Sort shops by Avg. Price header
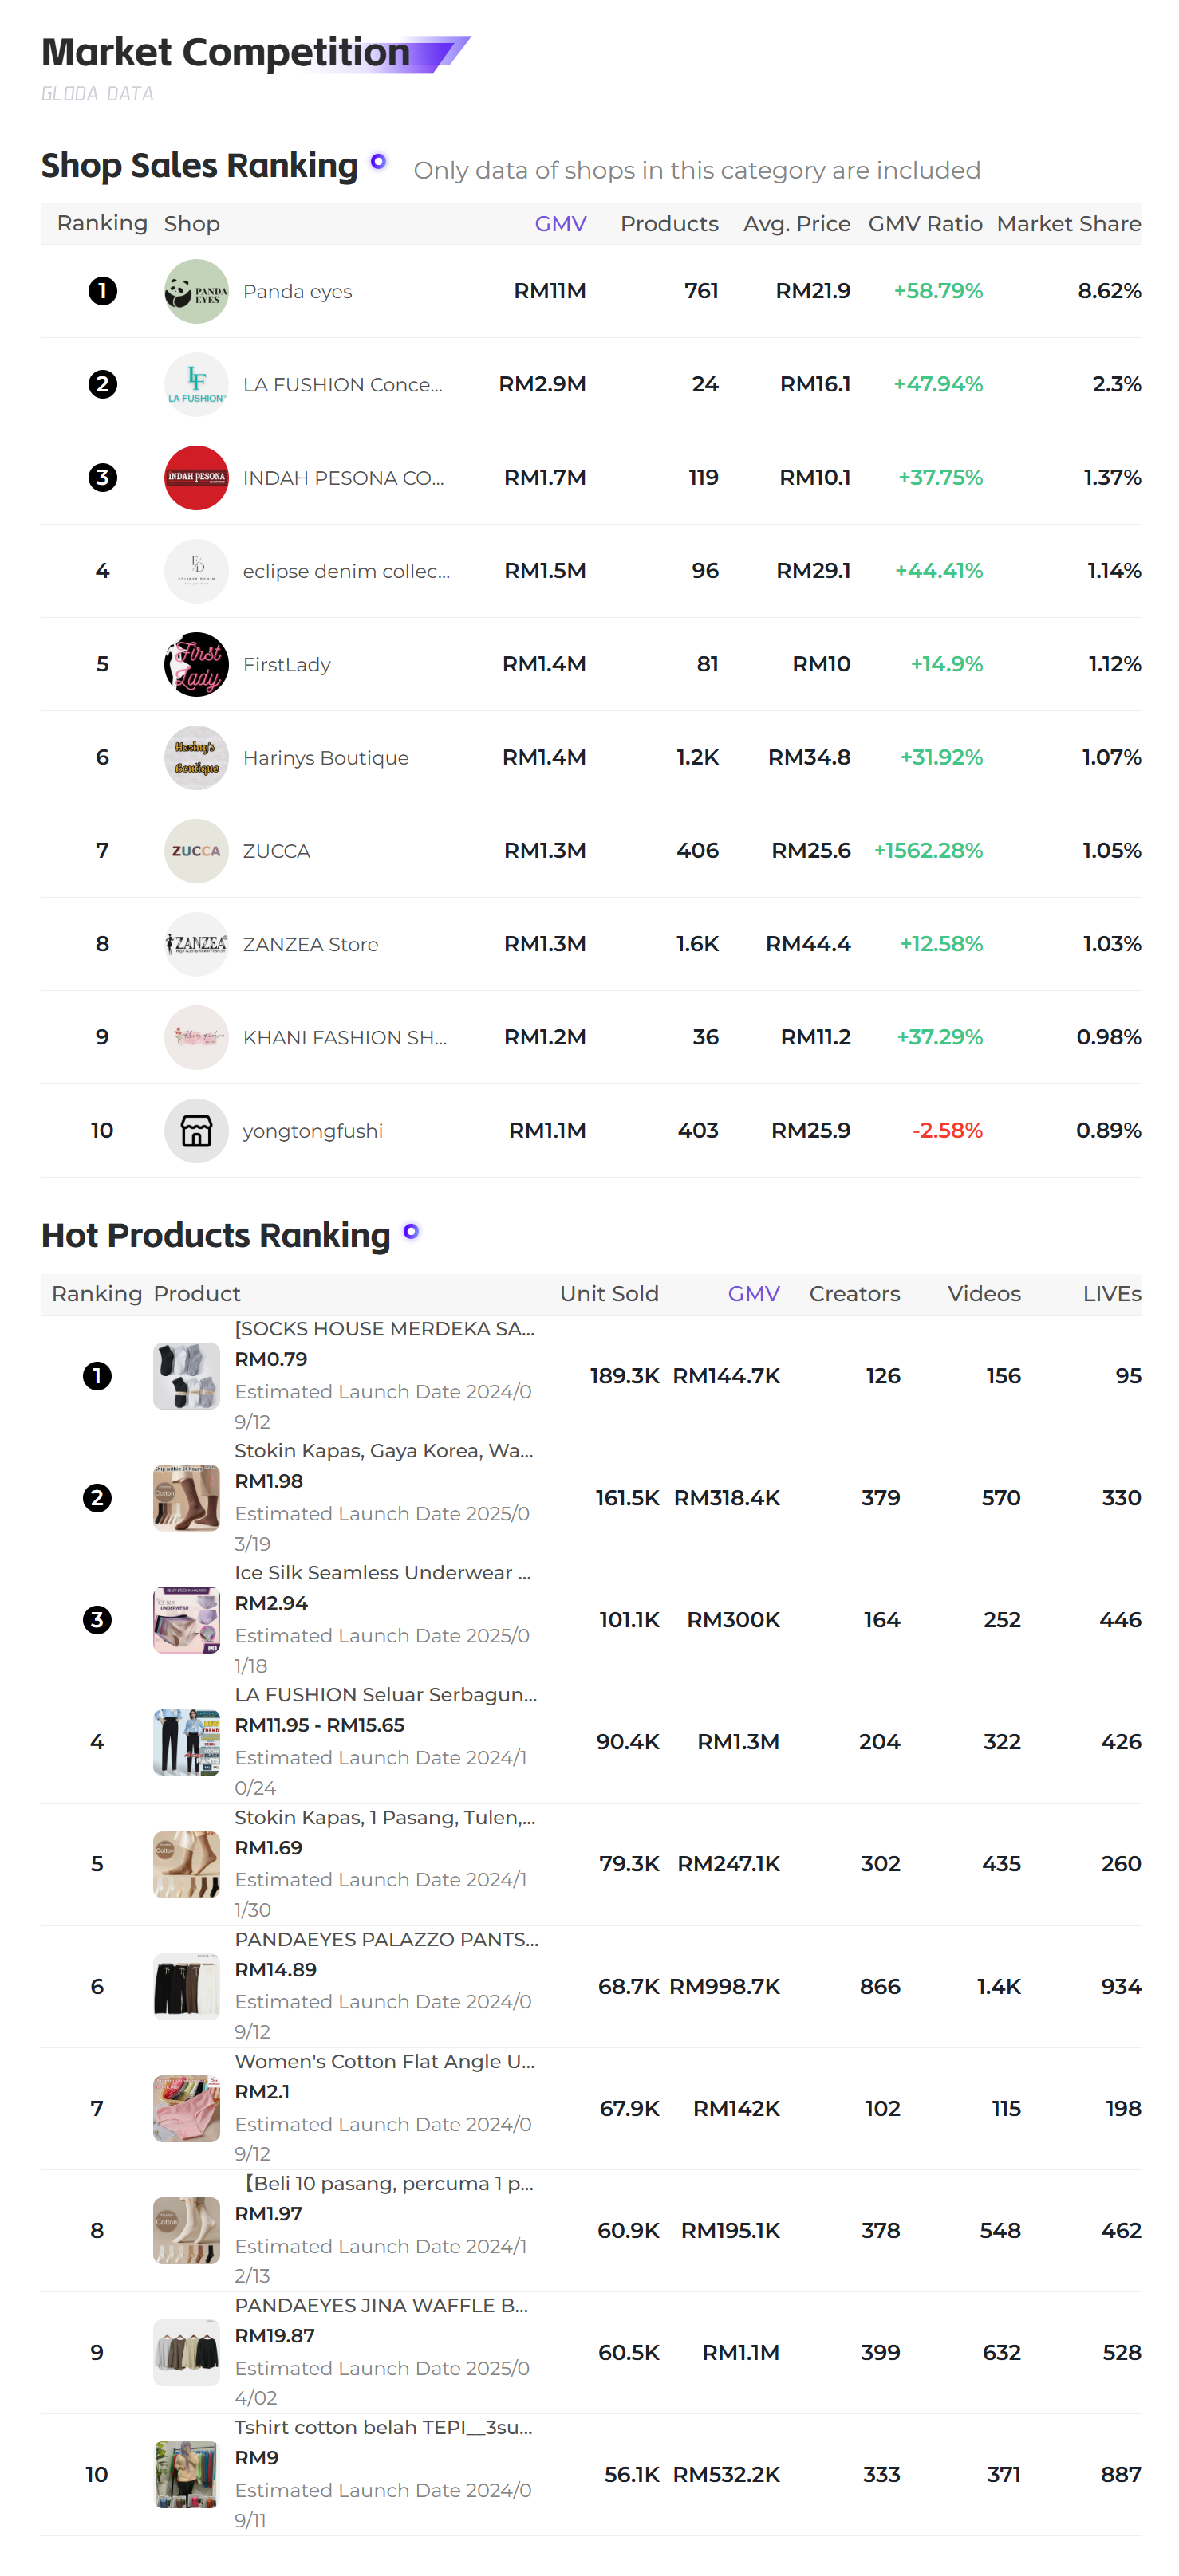Screen dimensions: 1179x2576 pyautogui.click(x=797, y=224)
